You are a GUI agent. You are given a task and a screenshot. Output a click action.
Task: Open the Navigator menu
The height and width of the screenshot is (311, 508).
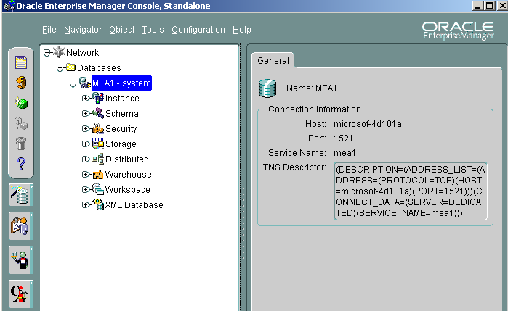click(x=83, y=30)
